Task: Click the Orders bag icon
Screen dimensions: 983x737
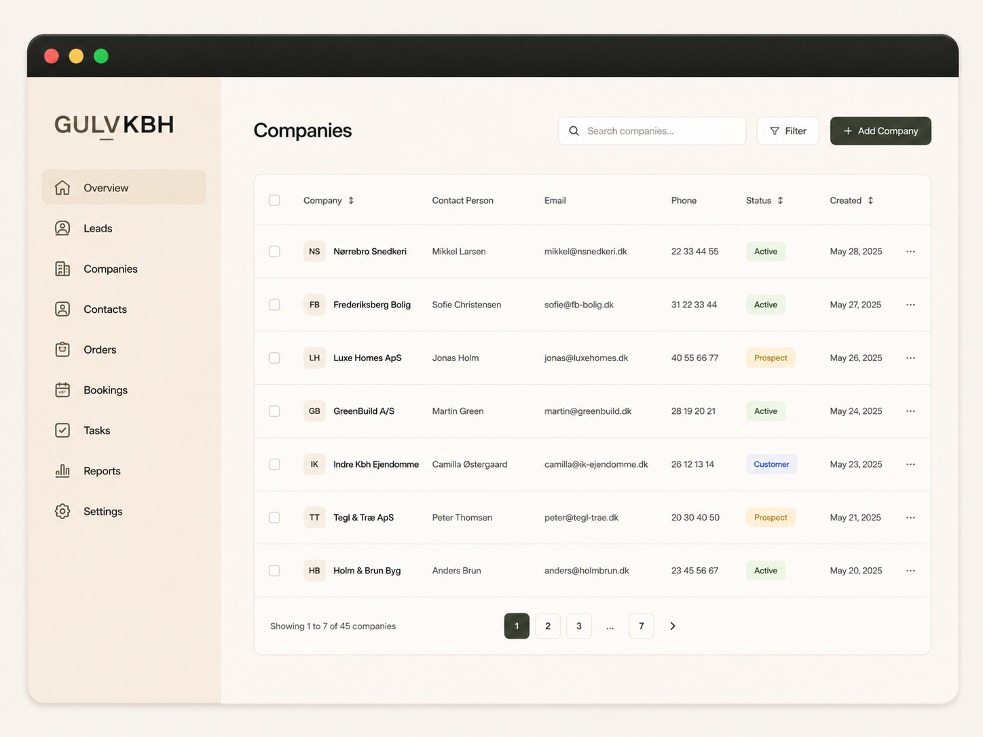Action: coord(62,349)
